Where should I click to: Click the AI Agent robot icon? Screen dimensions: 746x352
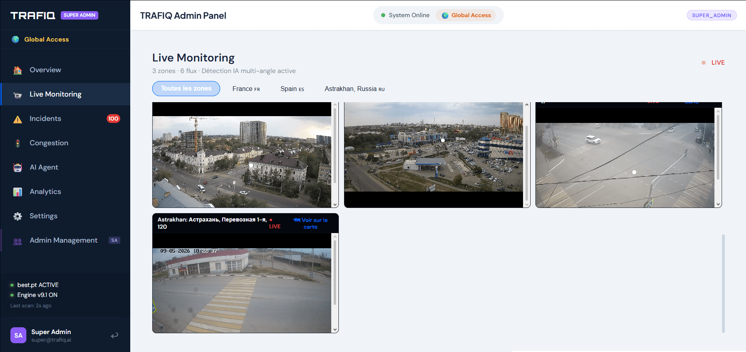[x=18, y=168]
